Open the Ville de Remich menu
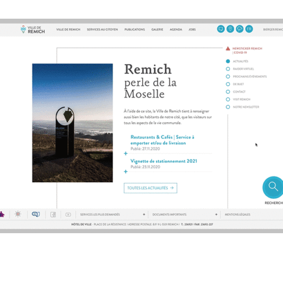The height and width of the screenshot is (283, 283). [68, 29]
